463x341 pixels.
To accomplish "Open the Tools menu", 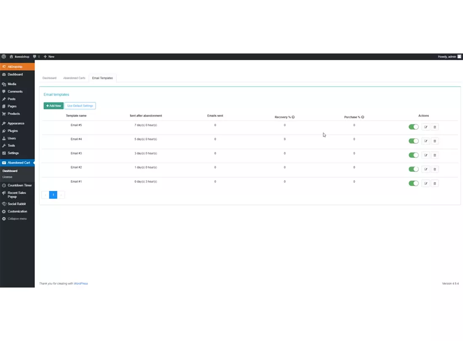I will [x=17, y=146].
